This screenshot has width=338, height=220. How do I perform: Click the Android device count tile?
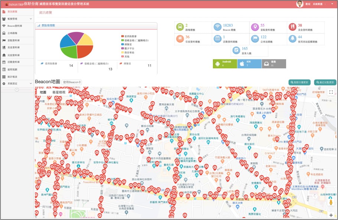click(x=224, y=64)
